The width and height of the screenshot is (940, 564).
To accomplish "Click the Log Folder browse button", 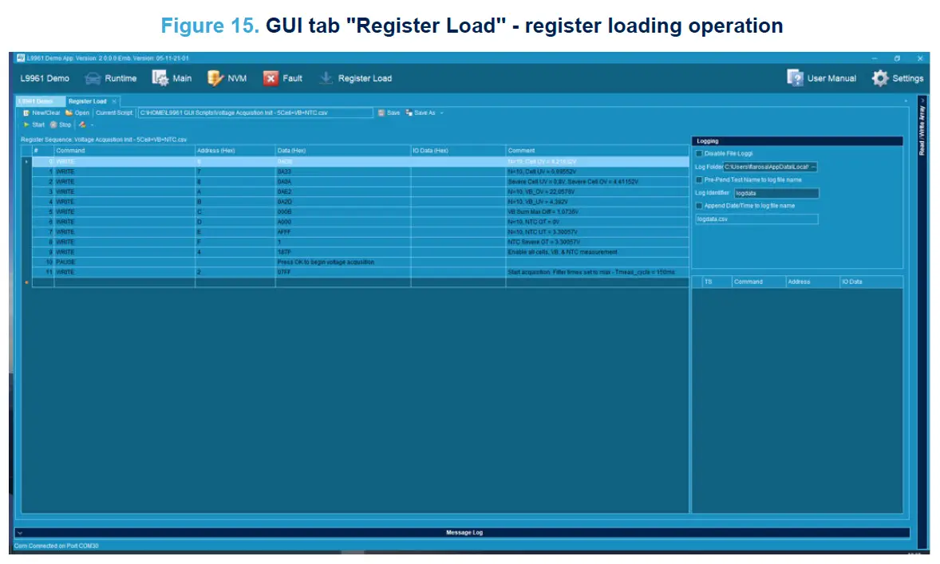I will (x=813, y=167).
